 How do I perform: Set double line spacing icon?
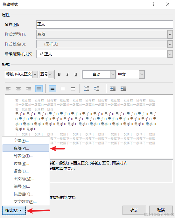[x=73, y=89]
